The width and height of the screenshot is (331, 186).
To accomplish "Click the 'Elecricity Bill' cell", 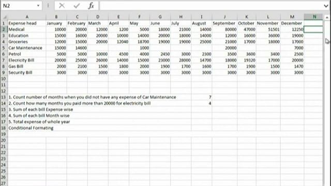I will click(27, 60).
